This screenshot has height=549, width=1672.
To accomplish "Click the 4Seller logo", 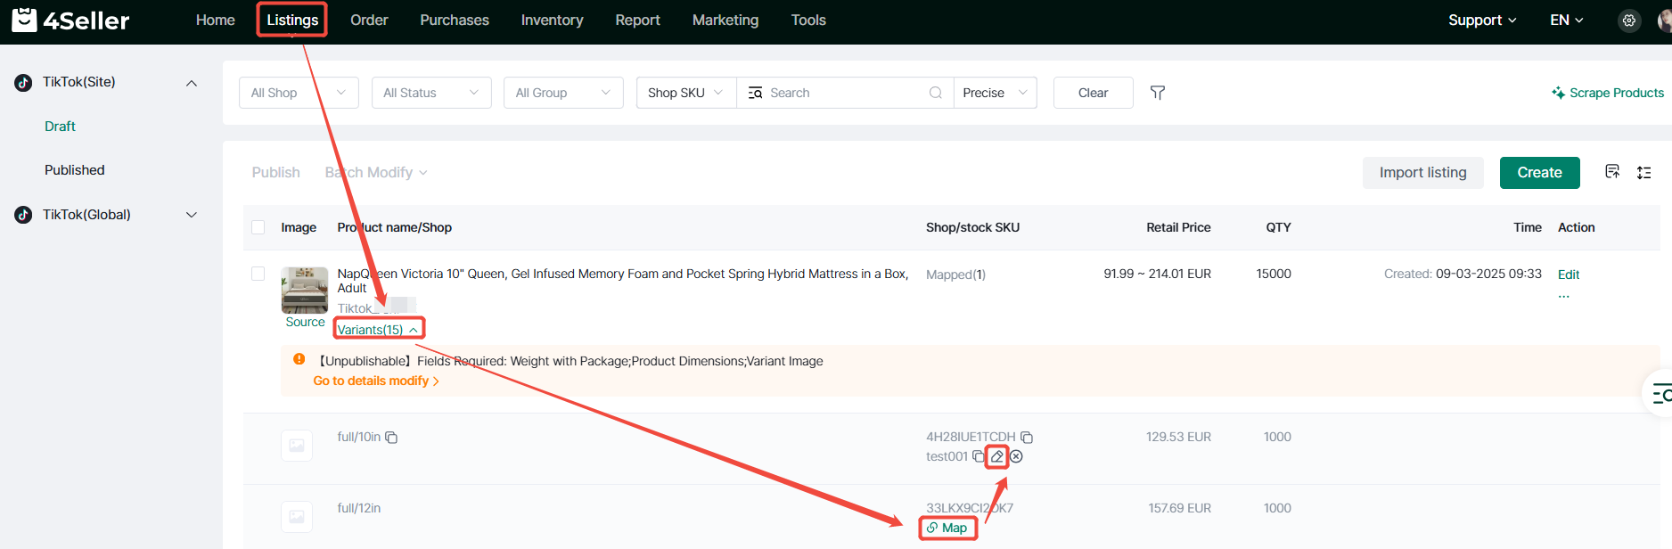I will (x=71, y=20).
